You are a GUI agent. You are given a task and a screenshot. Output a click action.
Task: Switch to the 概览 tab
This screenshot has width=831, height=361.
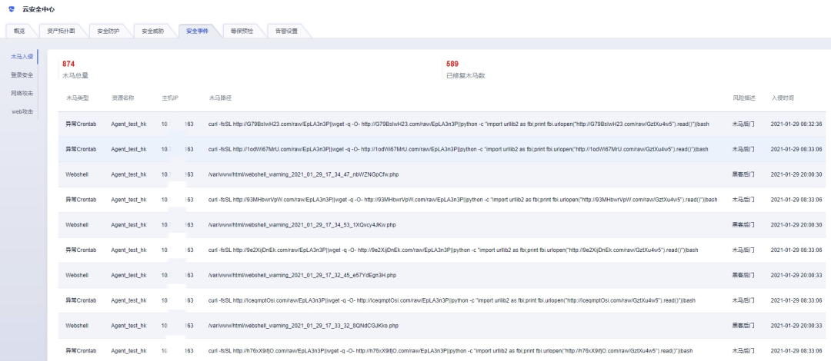pyautogui.click(x=20, y=31)
